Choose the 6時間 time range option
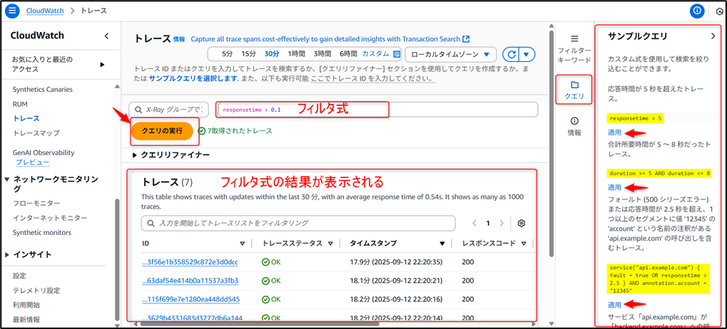This screenshot has height=329, width=727. coord(347,54)
